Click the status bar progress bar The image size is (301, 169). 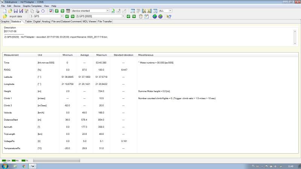[x=56, y=160]
